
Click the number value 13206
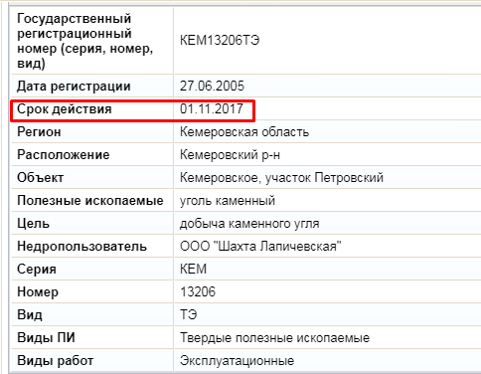pyautogui.click(x=198, y=291)
